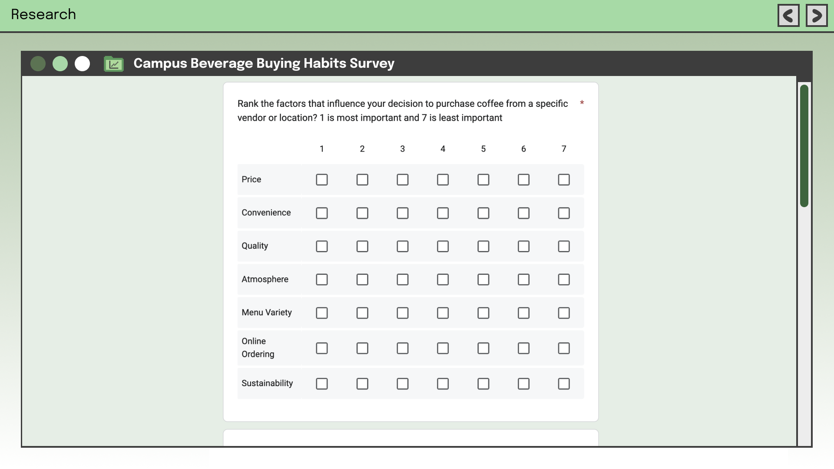The image size is (834, 469).
Task: Click the 'Quality' row label
Action: point(255,246)
